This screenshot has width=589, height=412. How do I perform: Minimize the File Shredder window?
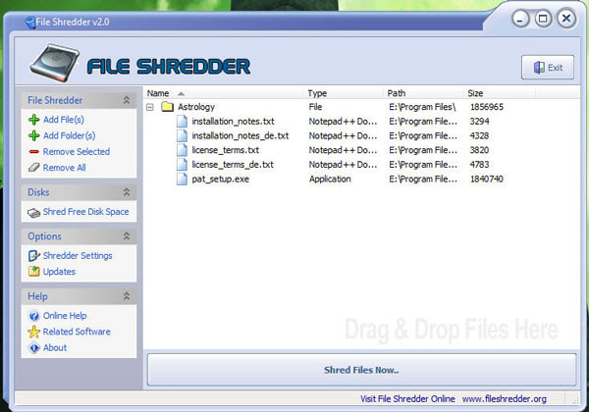520,19
